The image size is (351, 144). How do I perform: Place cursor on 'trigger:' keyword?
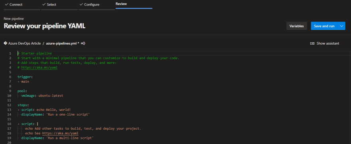coord(25,77)
